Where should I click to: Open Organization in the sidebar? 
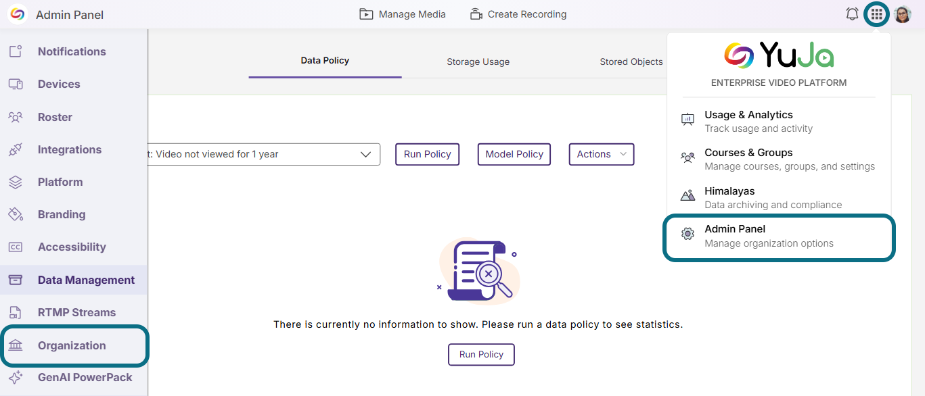click(74, 345)
